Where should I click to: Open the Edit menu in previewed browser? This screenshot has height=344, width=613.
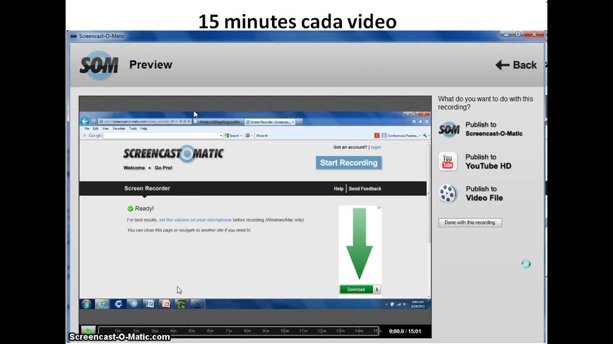(96, 129)
